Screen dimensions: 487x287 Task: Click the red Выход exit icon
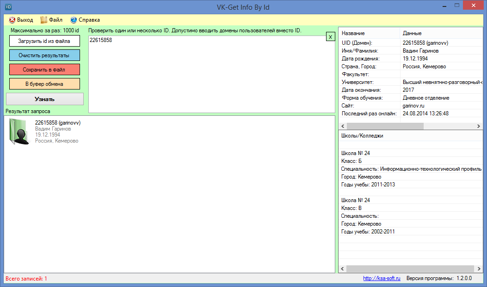click(x=12, y=20)
